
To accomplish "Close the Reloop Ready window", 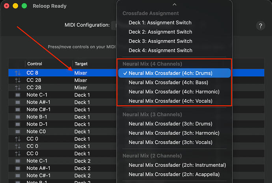I will (x=7, y=6).
